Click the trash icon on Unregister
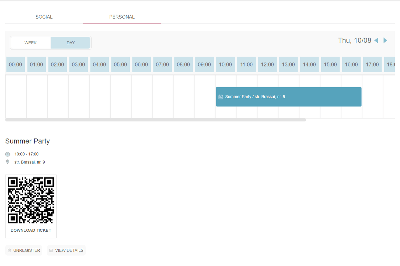The width and height of the screenshot is (400, 266). coord(9,250)
